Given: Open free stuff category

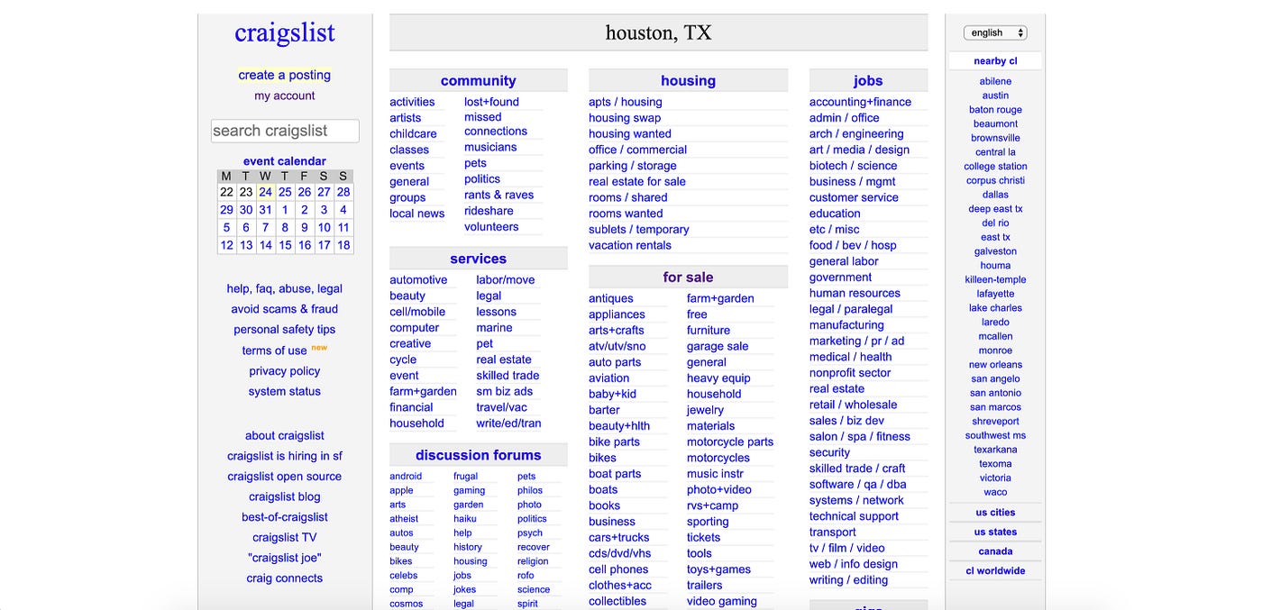Looking at the screenshot, I should pyautogui.click(x=697, y=314).
